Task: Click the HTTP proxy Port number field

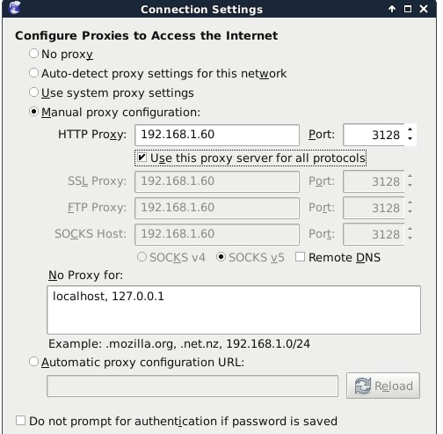Action: point(374,135)
